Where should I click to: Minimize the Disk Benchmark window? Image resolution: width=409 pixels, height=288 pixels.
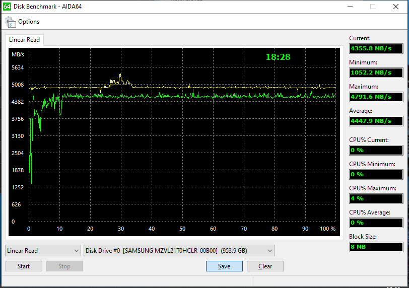350,7
